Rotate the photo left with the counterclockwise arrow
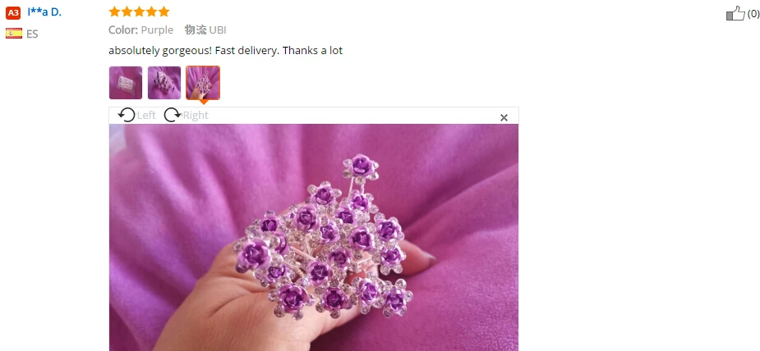 click(127, 115)
